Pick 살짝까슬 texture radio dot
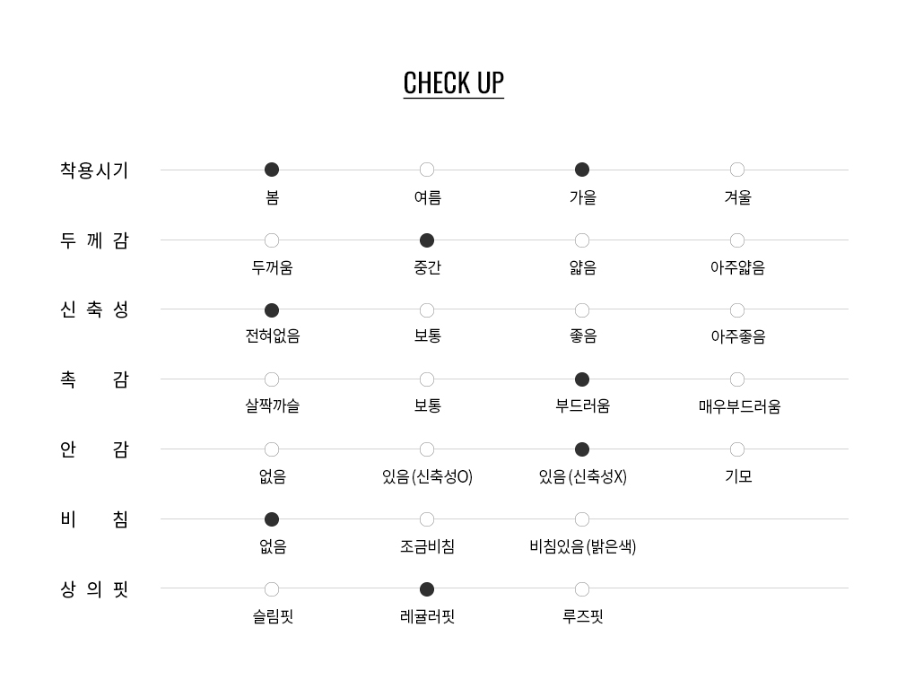897x697 pixels. pos(272,379)
